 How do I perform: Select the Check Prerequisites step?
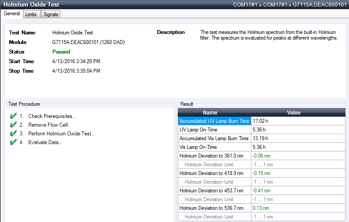click(x=52, y=116)
